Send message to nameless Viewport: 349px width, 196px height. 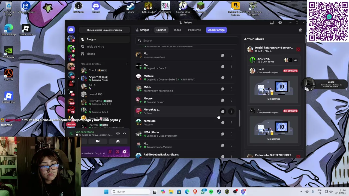pyautogui.click(x=223, y=123)
